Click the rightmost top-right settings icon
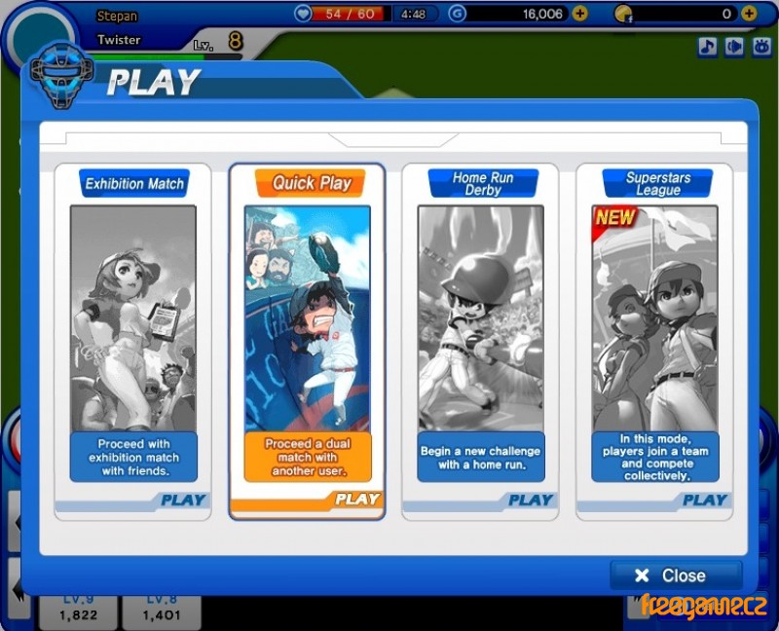Screen dimensions: 779x631 (759, 46)
